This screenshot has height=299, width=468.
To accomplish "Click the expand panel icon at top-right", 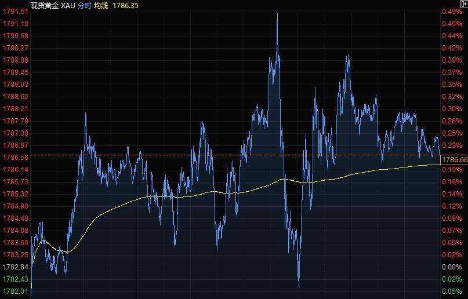I will click(x=464, y=4).
